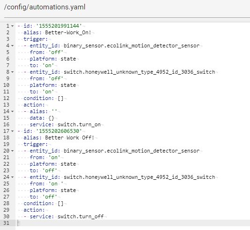Click the alias text Better Work Off!
The width and height of the screenshot is (250, 230).
70,138
